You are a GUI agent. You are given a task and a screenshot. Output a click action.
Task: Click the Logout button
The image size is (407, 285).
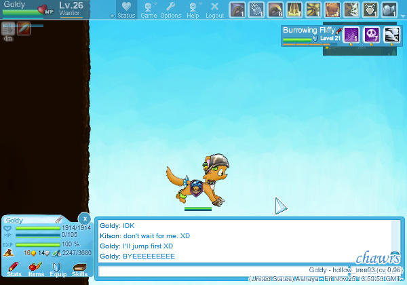coord(214,9)
